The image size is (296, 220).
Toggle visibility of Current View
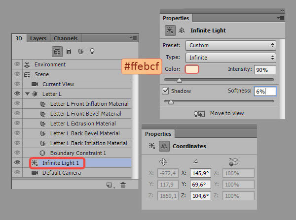tap(17, 84)
